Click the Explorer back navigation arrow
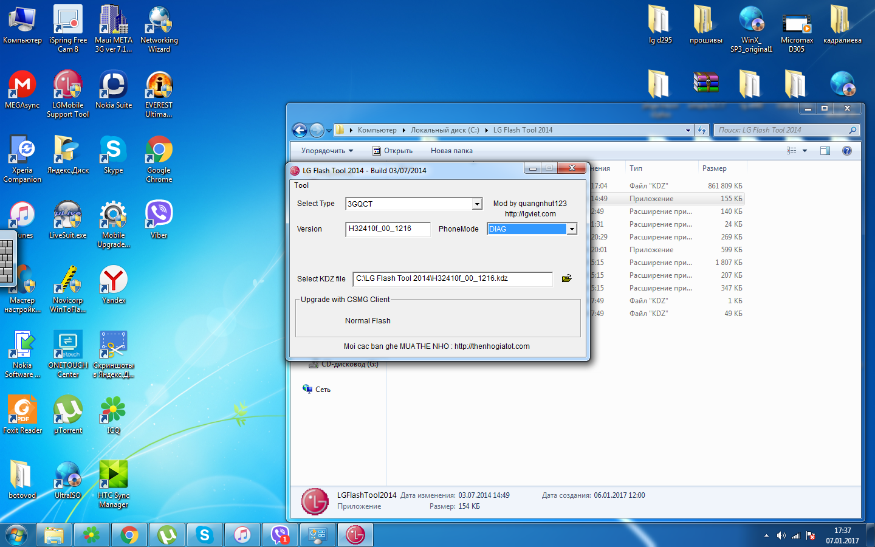This screenshot has width=875, height=547. click(300, 130)
